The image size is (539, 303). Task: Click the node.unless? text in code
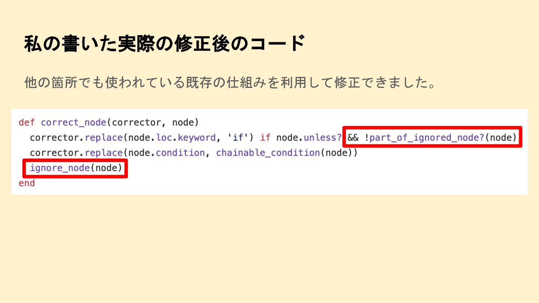[x=309, y=138]
